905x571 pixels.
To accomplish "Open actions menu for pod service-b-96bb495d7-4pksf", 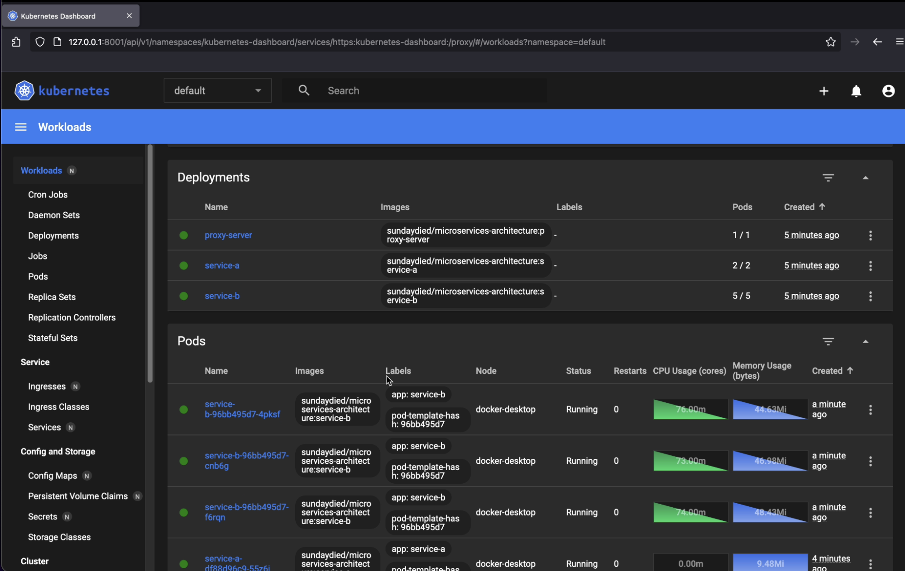I will point(870,410).
